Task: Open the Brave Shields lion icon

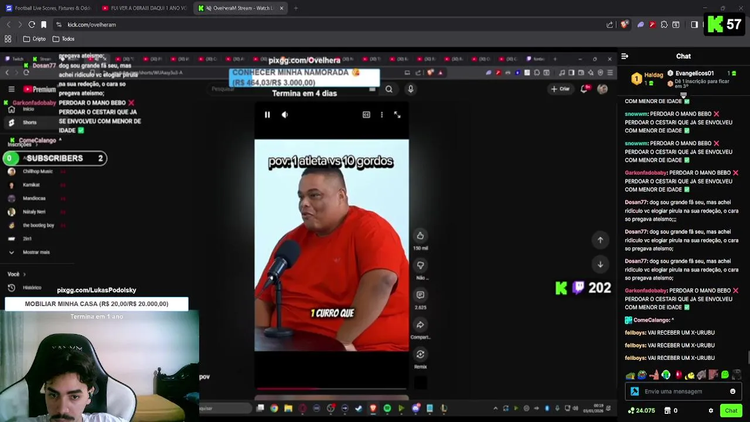Action: pyautogui.click(x=624, y=25)
